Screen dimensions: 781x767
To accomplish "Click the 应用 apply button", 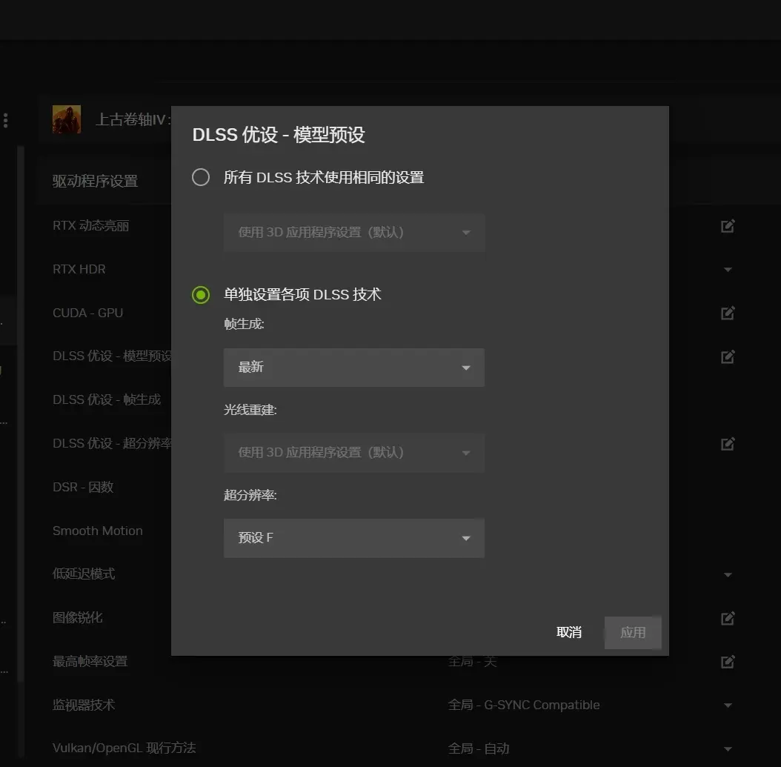I will pos(632,632).
